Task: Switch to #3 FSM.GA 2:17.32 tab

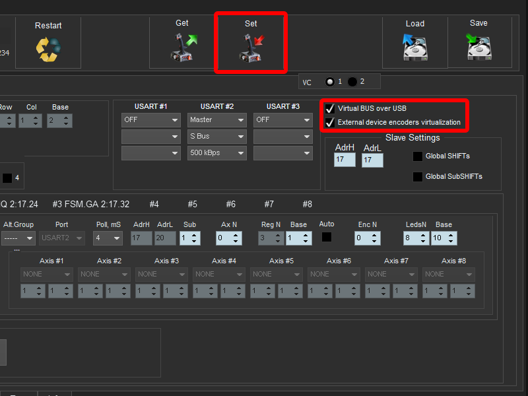Action: click(x=91, y=204)
